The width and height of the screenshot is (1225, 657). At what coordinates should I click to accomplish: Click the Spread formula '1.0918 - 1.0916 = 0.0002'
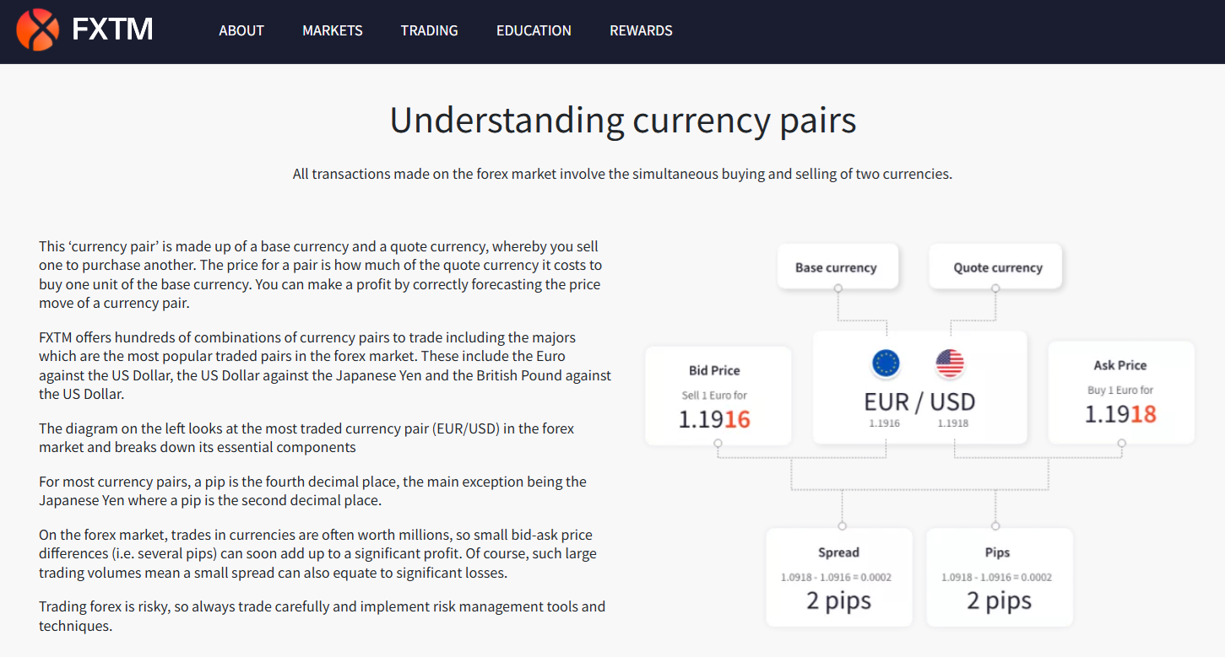click(x=836, y=578)
